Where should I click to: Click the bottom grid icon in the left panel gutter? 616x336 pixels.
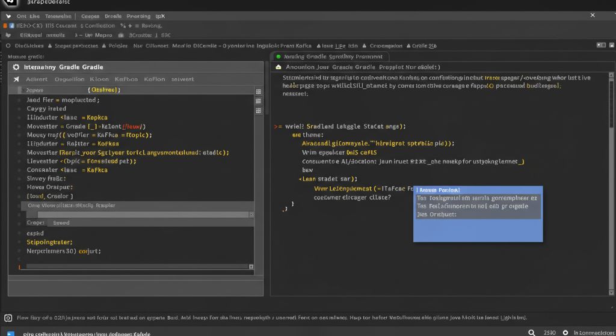point(258,111)
